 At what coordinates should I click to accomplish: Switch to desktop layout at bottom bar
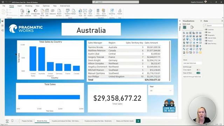[7, 121]
